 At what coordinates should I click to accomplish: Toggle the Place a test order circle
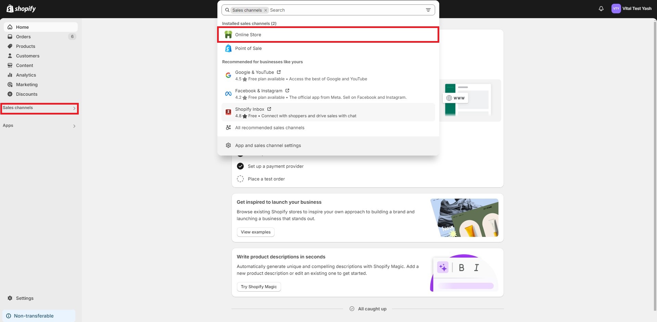click(240, 179)
